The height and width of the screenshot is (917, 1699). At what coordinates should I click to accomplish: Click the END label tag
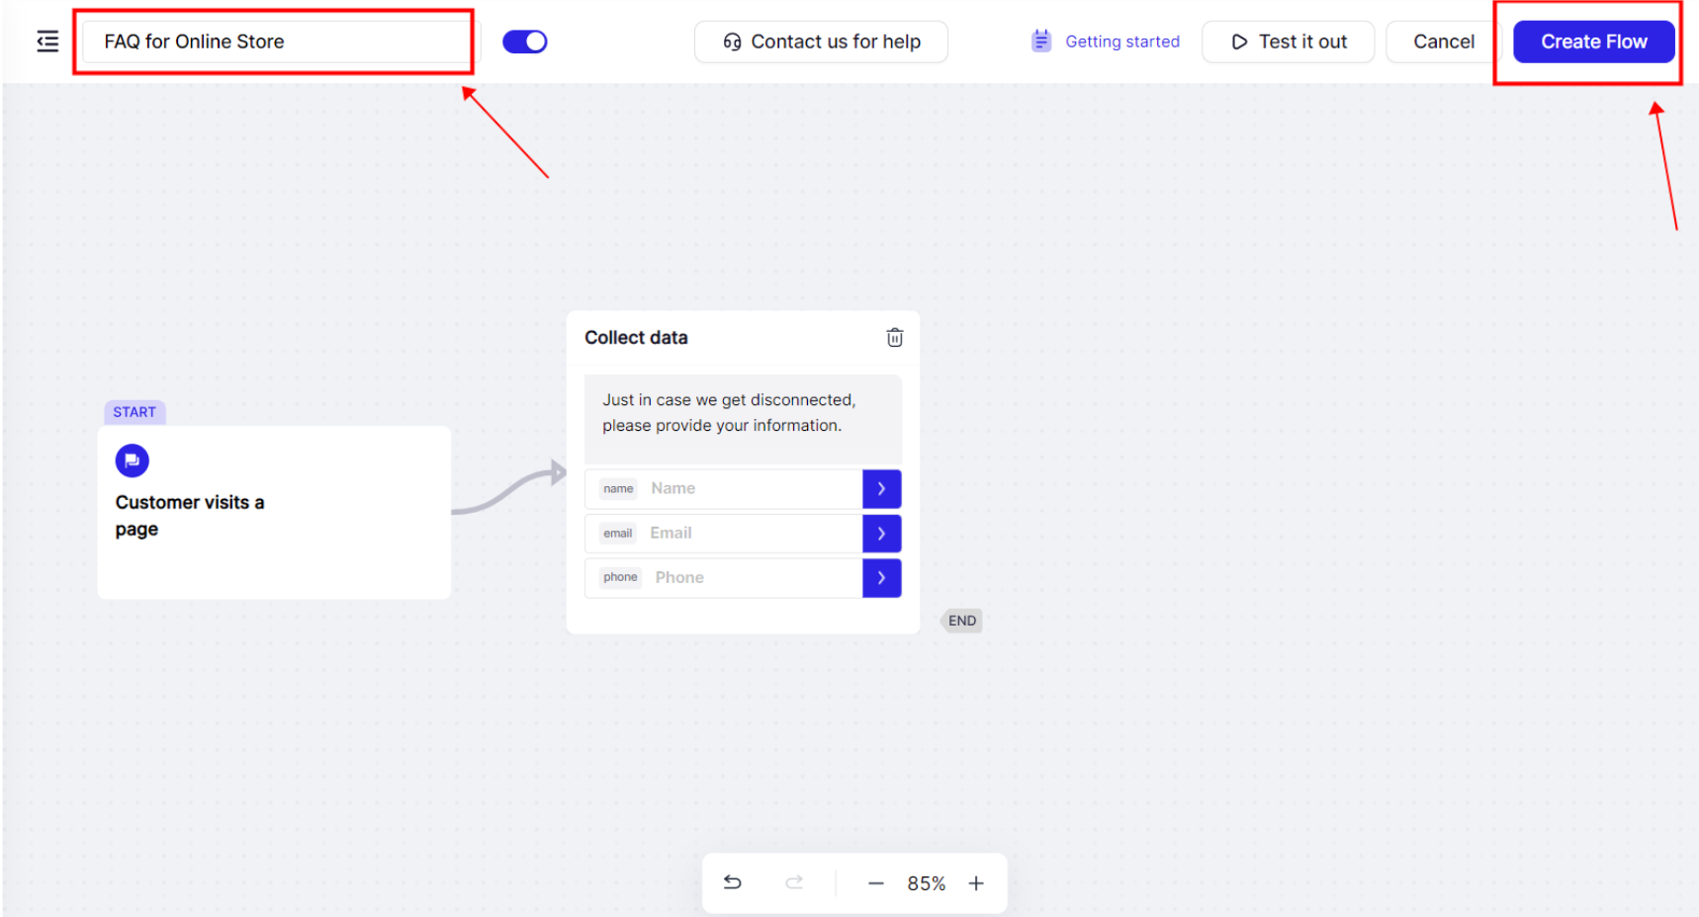pyautogui.click(x=961, y=621)
